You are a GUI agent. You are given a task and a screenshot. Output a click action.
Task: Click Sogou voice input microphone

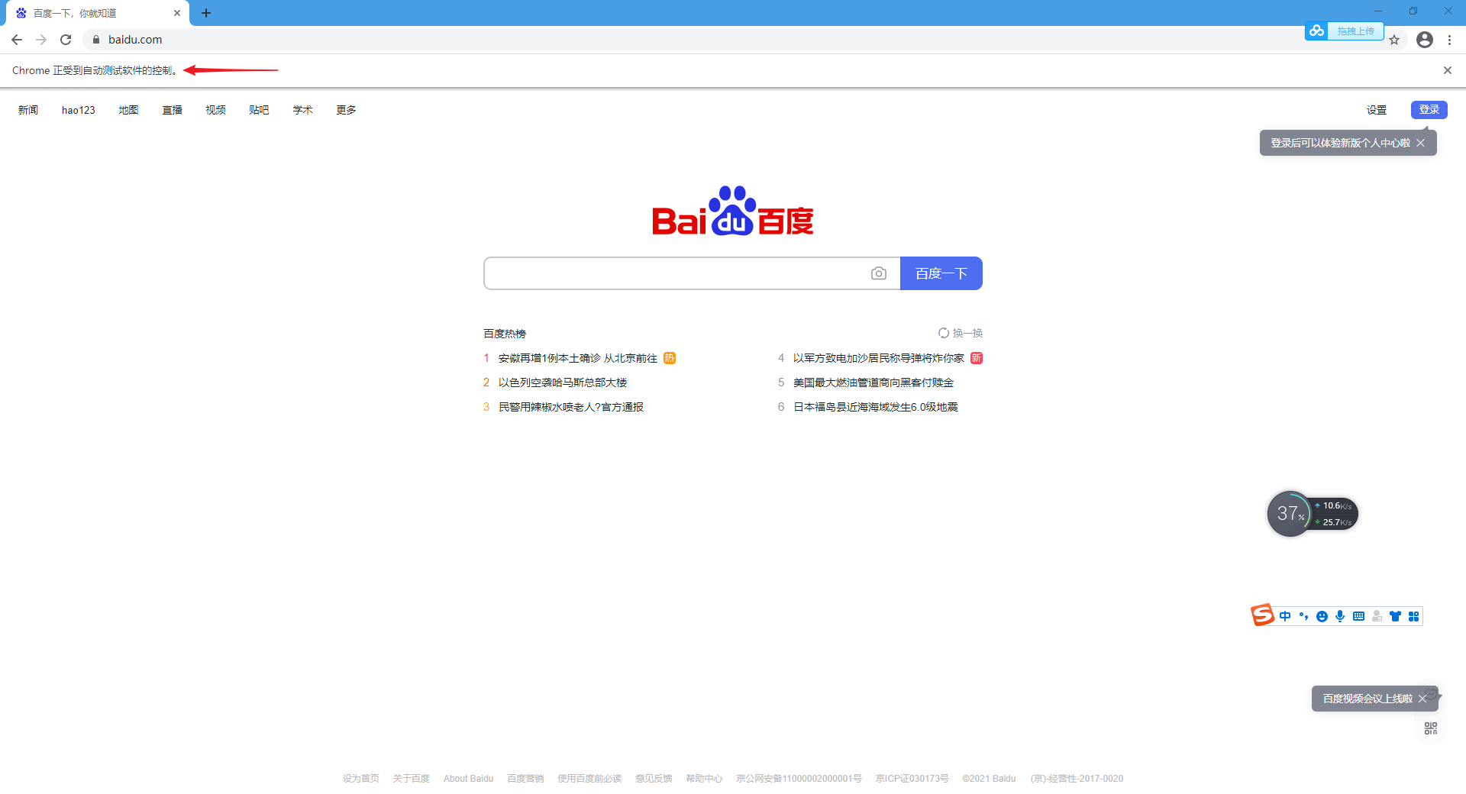point(1340,616)
